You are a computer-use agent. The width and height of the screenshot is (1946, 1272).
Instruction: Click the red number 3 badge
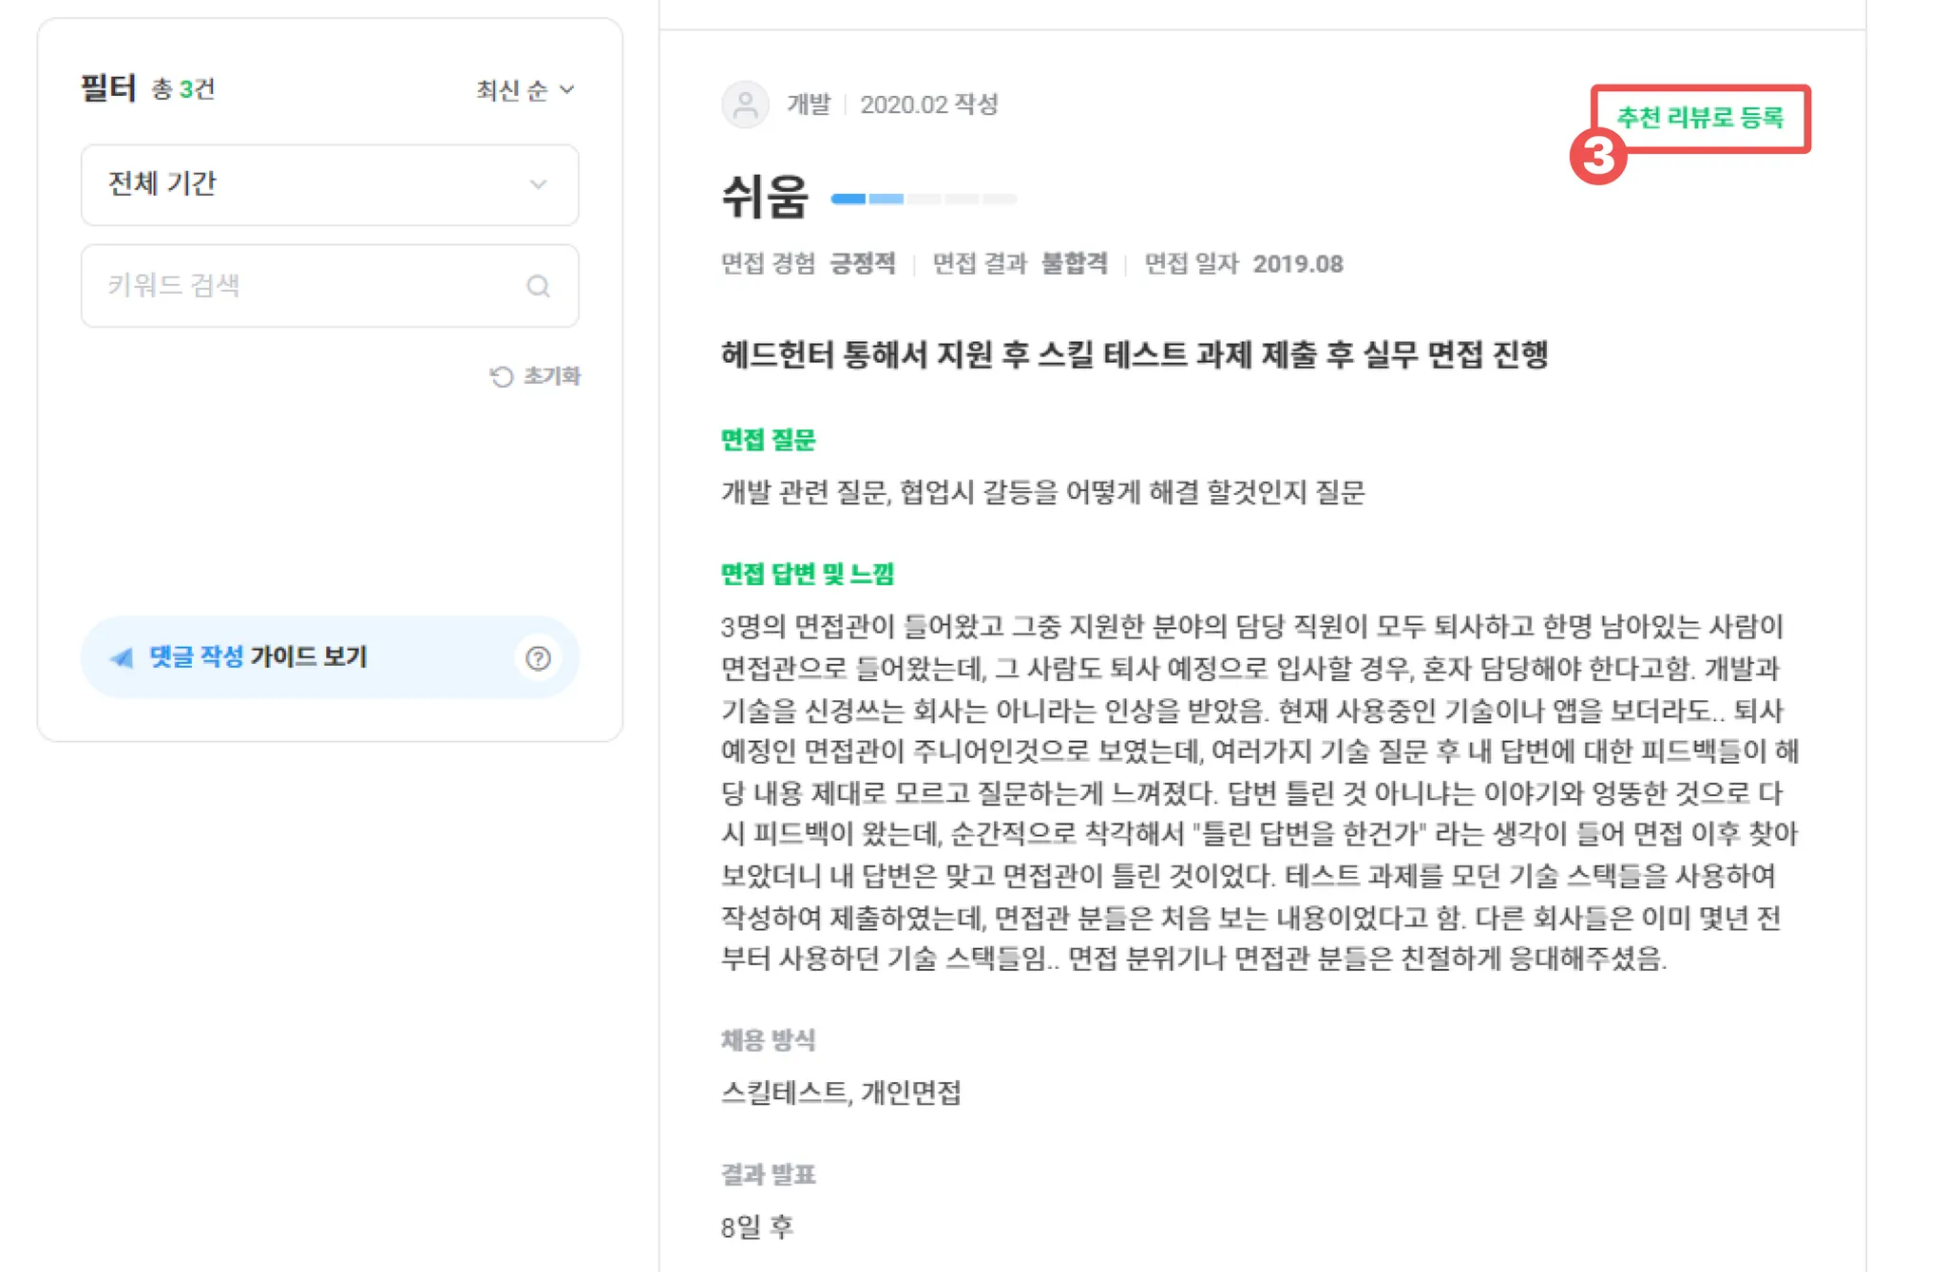(x=1597, y=156)
